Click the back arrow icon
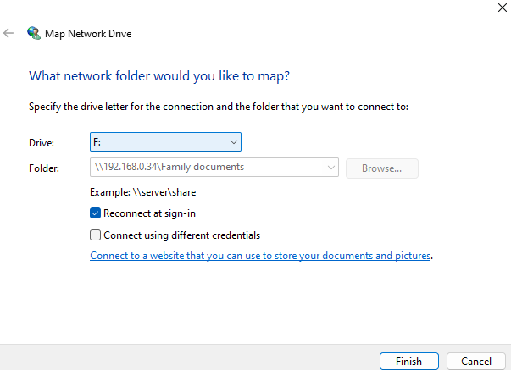511x370 pixels. click(x=8, y=34)
